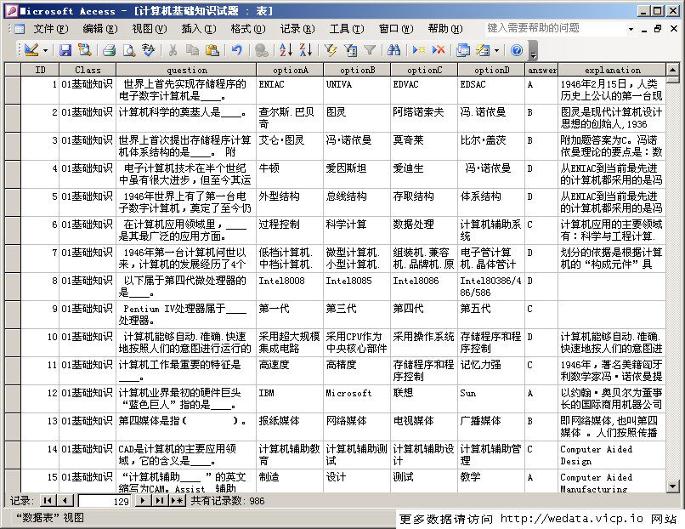685x529 pixels.
Task: Select the explanation column header
Action: pyautogui.click(x=613, y=70)
